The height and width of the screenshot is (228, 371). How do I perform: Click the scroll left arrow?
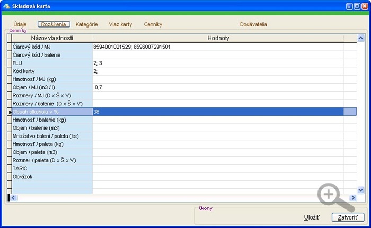tap(13, 197)
